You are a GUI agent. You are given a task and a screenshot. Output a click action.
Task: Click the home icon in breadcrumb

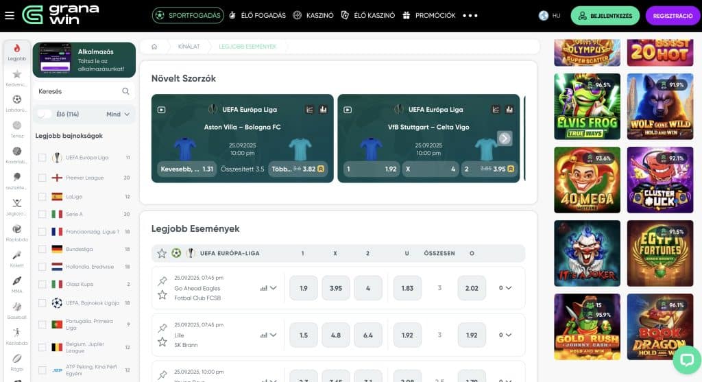pos(154,47)
